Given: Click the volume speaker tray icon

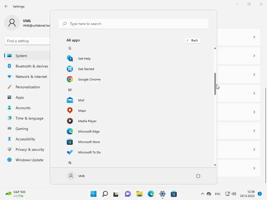Looking at the screenshot, I should tap(234, 194).
